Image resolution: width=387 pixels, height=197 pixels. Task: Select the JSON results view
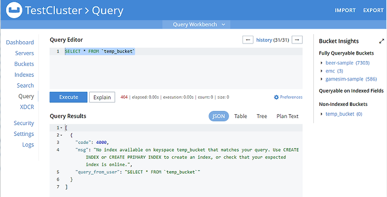click(x=219, y=116)
